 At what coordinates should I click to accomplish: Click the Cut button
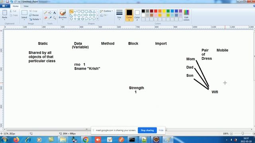(13, 11)
